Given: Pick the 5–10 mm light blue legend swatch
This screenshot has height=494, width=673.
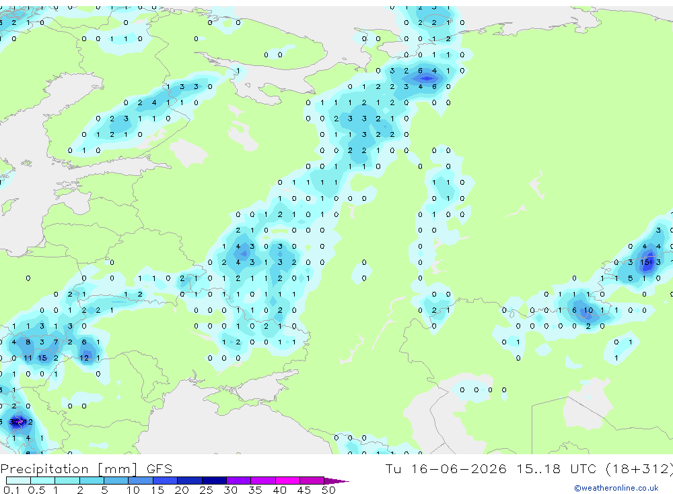Looking at the screenshot, I should [116, 481].
